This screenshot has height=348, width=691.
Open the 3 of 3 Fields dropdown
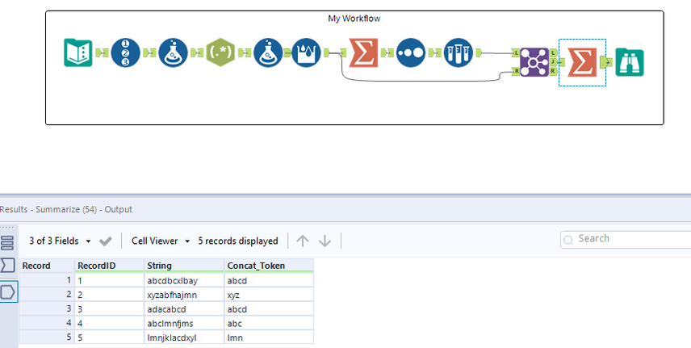click(x=60, y=241)
